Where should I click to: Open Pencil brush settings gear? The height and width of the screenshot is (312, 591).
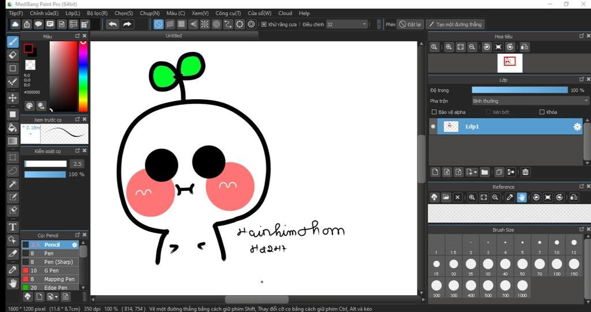74,245
